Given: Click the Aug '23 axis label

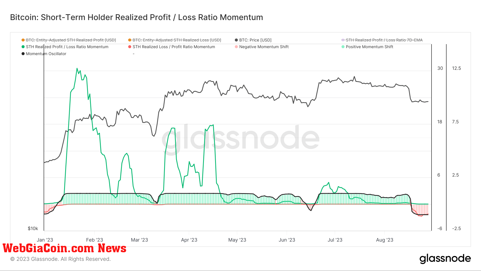Looking at the screenshot, I should point(385,240).
